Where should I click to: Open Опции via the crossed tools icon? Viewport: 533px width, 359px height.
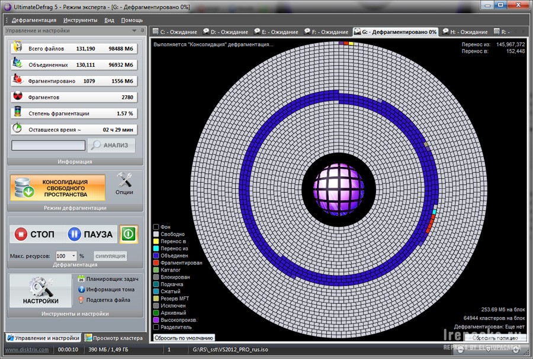point(124,180)
